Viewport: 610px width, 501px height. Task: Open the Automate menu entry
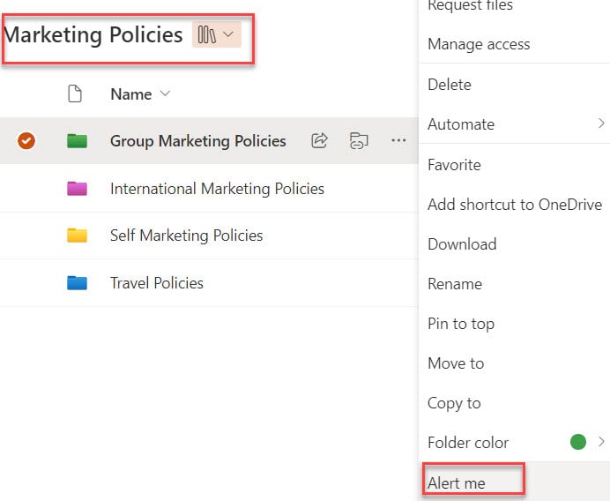coord(514,124)
